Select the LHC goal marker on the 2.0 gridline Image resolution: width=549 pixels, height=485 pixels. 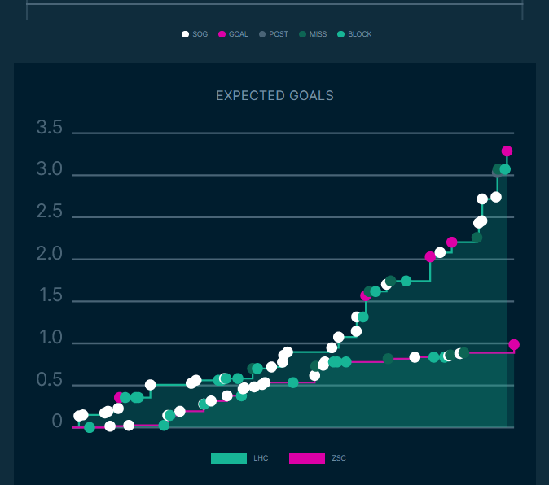coord(430,257)
